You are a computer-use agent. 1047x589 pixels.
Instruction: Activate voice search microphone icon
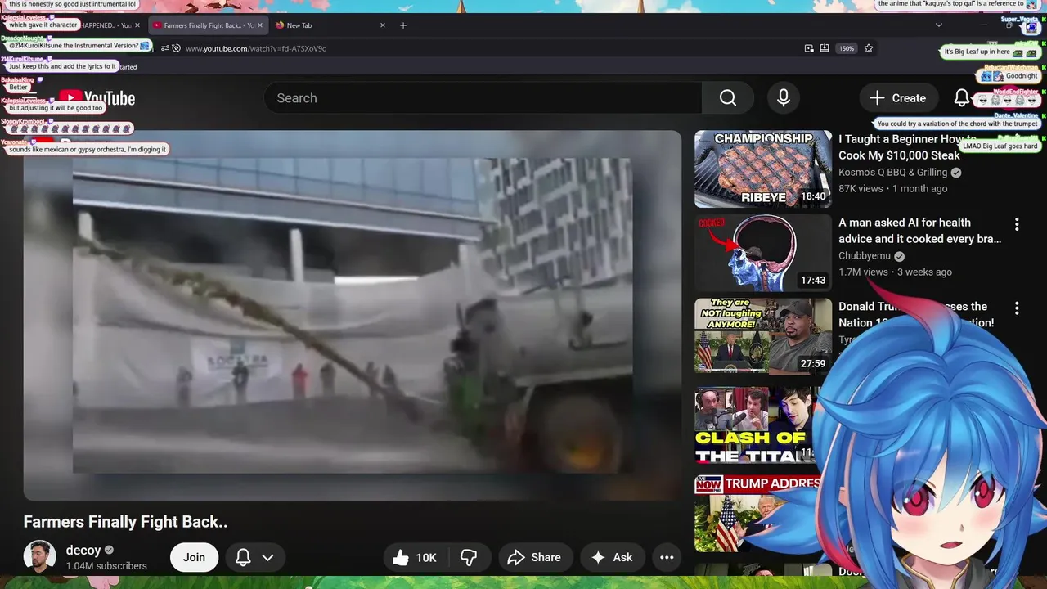[784, 98]
